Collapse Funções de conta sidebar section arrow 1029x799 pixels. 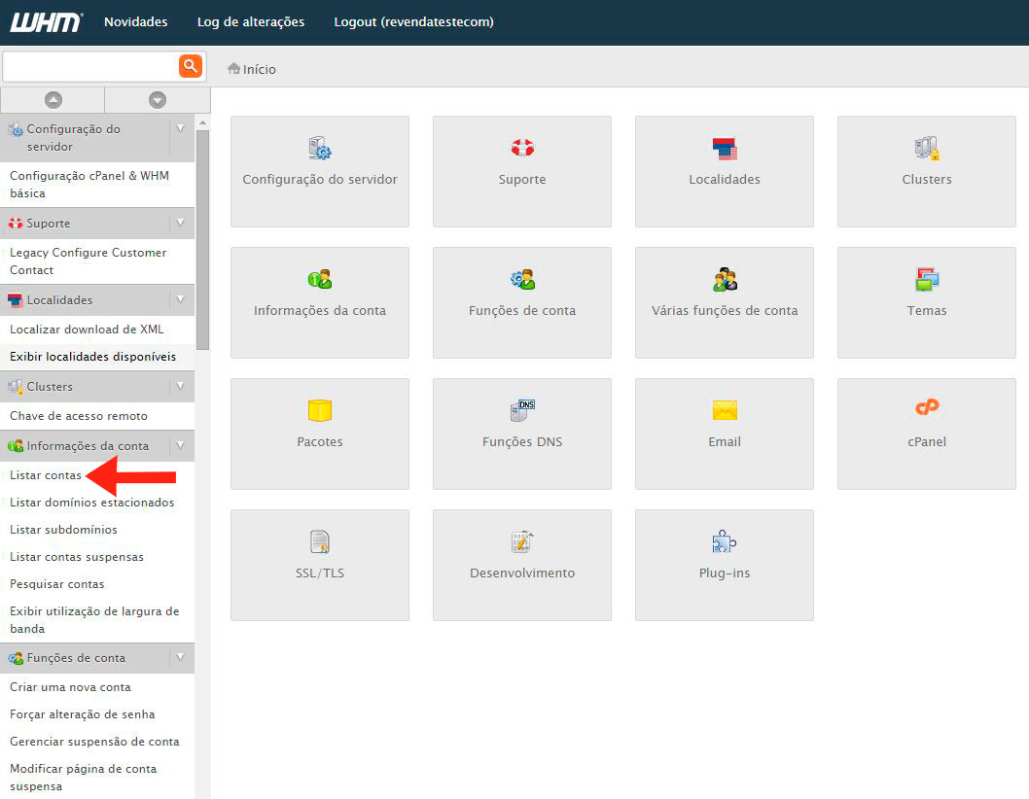(x=181, y=657)
